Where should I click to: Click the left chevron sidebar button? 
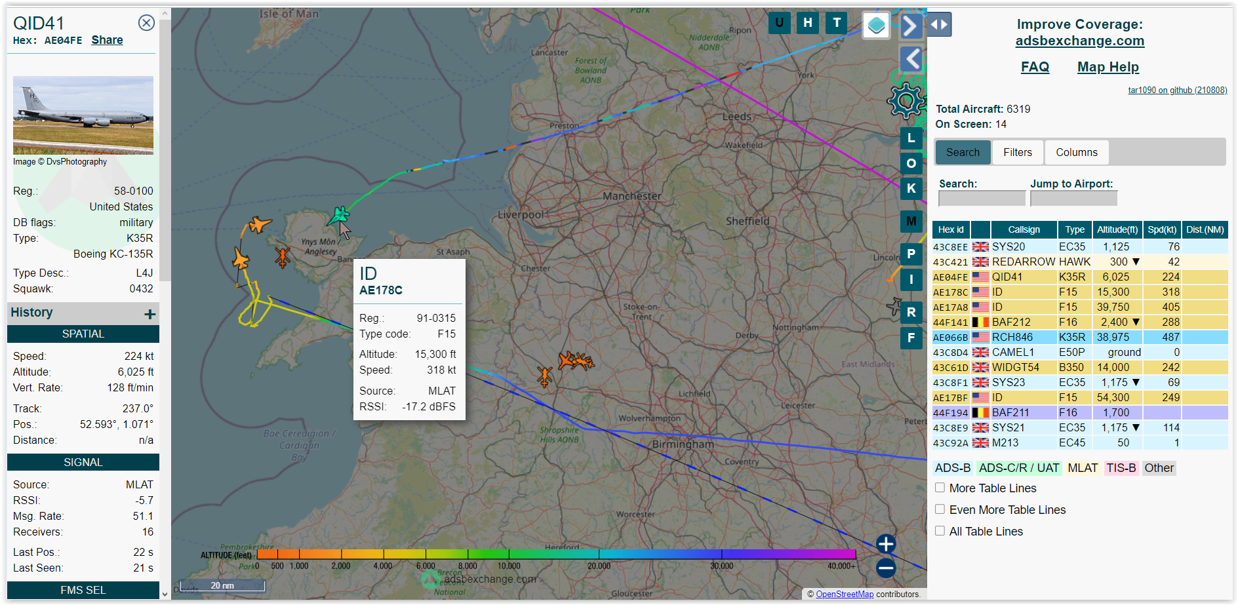(911, 59)
